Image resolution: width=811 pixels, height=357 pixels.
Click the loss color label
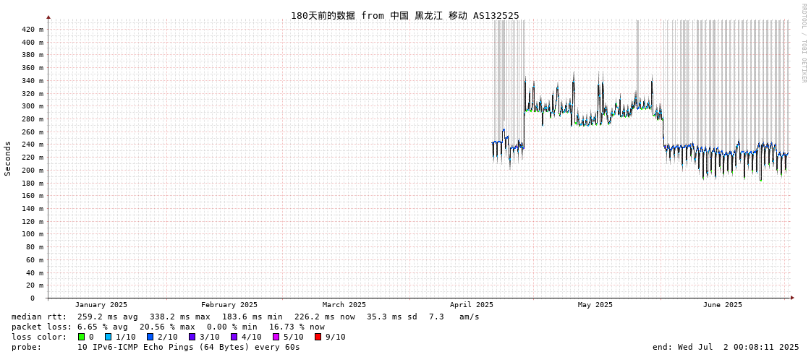pos(38,337)
